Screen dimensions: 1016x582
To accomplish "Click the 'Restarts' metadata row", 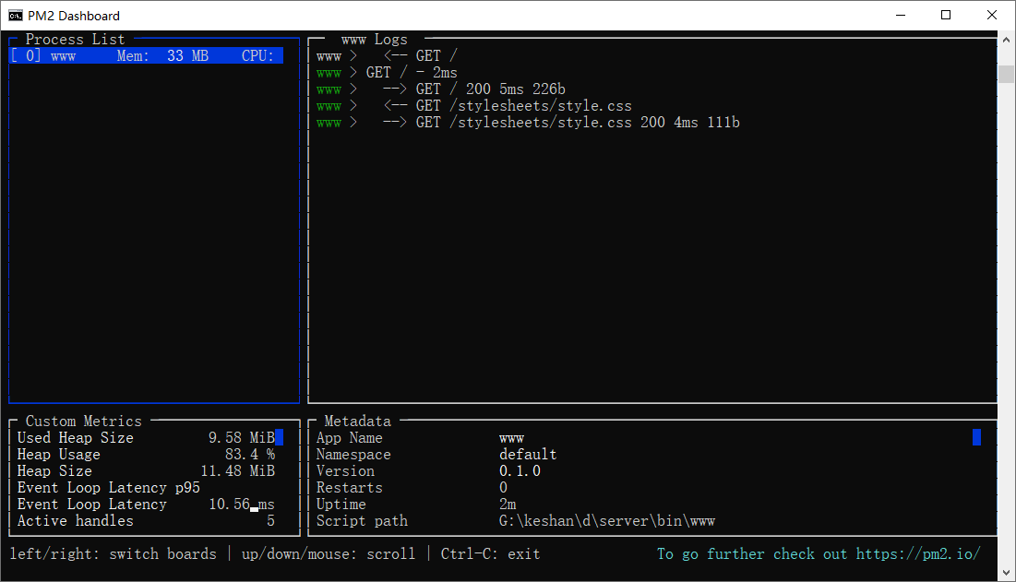I will point(412,488).
